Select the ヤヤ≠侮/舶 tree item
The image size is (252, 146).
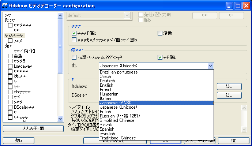(24, 51)
